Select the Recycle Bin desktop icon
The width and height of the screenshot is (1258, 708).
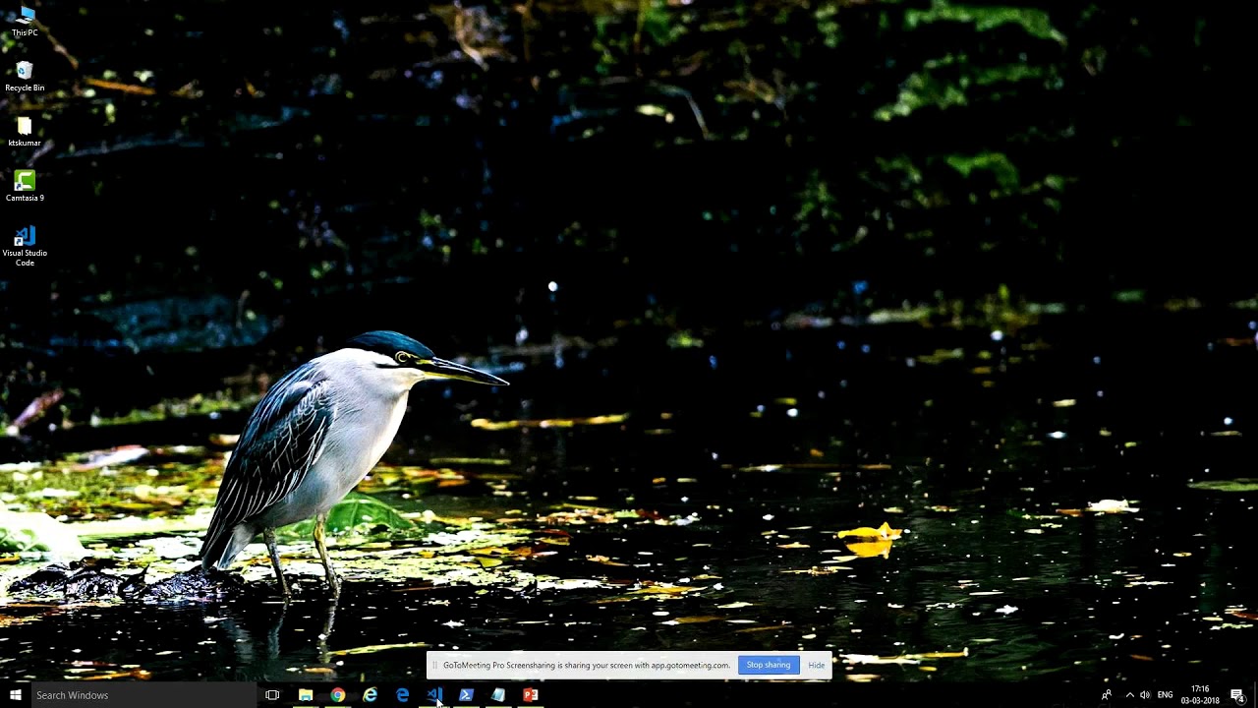point(25,77)
